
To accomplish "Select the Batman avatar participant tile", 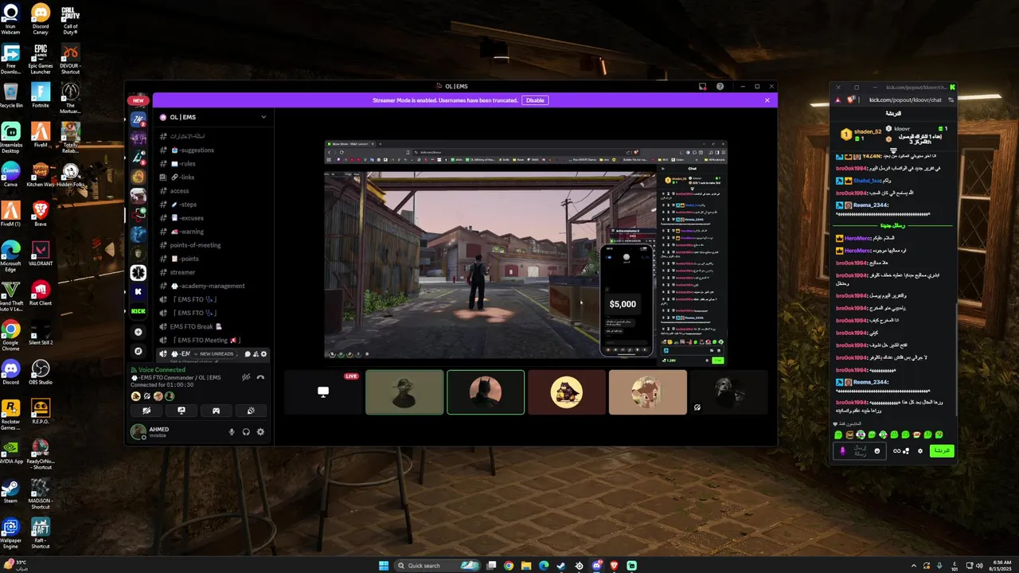I will pos(486,392).
